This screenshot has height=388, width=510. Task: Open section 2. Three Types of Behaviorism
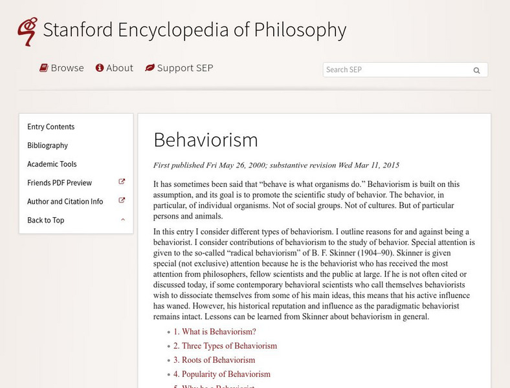pyautogui.click(x=225, y=346)
